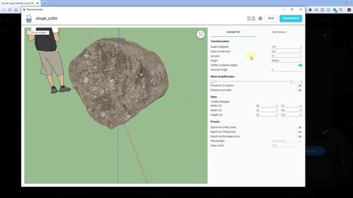Click the Transmutr flask logo
This screenshot has height=198, width=353.
click(29, 19)
